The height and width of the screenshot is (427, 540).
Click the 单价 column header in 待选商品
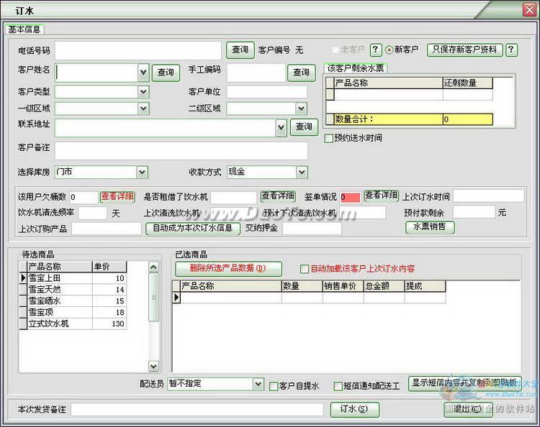(x=109, y=267)
